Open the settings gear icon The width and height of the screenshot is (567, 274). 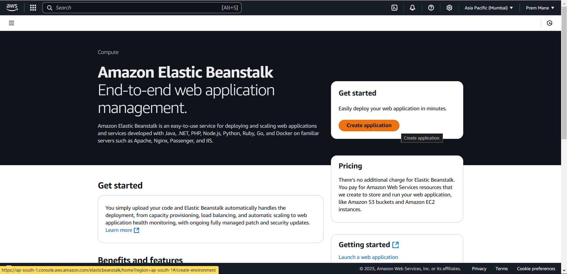(449, 8)
